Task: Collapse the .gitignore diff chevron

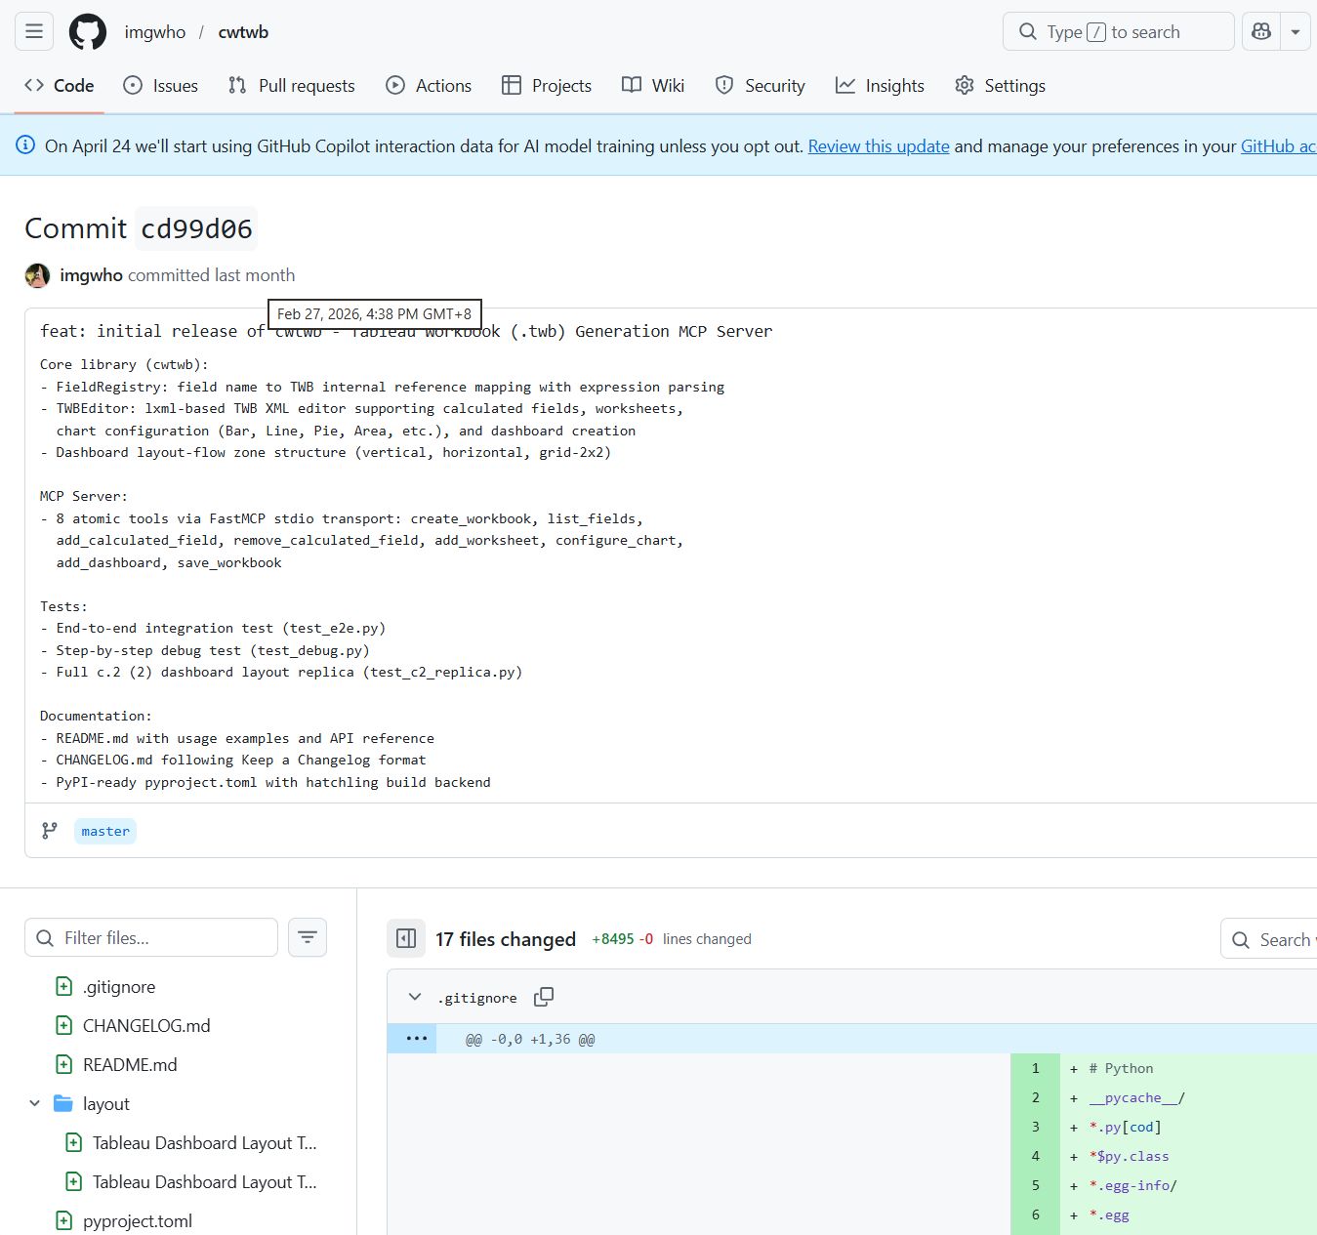Action: click(415, 997)
